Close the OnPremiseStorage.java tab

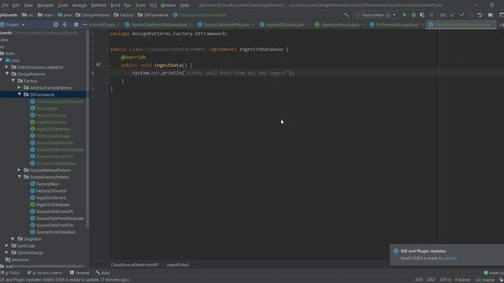[x=422, y=24]
